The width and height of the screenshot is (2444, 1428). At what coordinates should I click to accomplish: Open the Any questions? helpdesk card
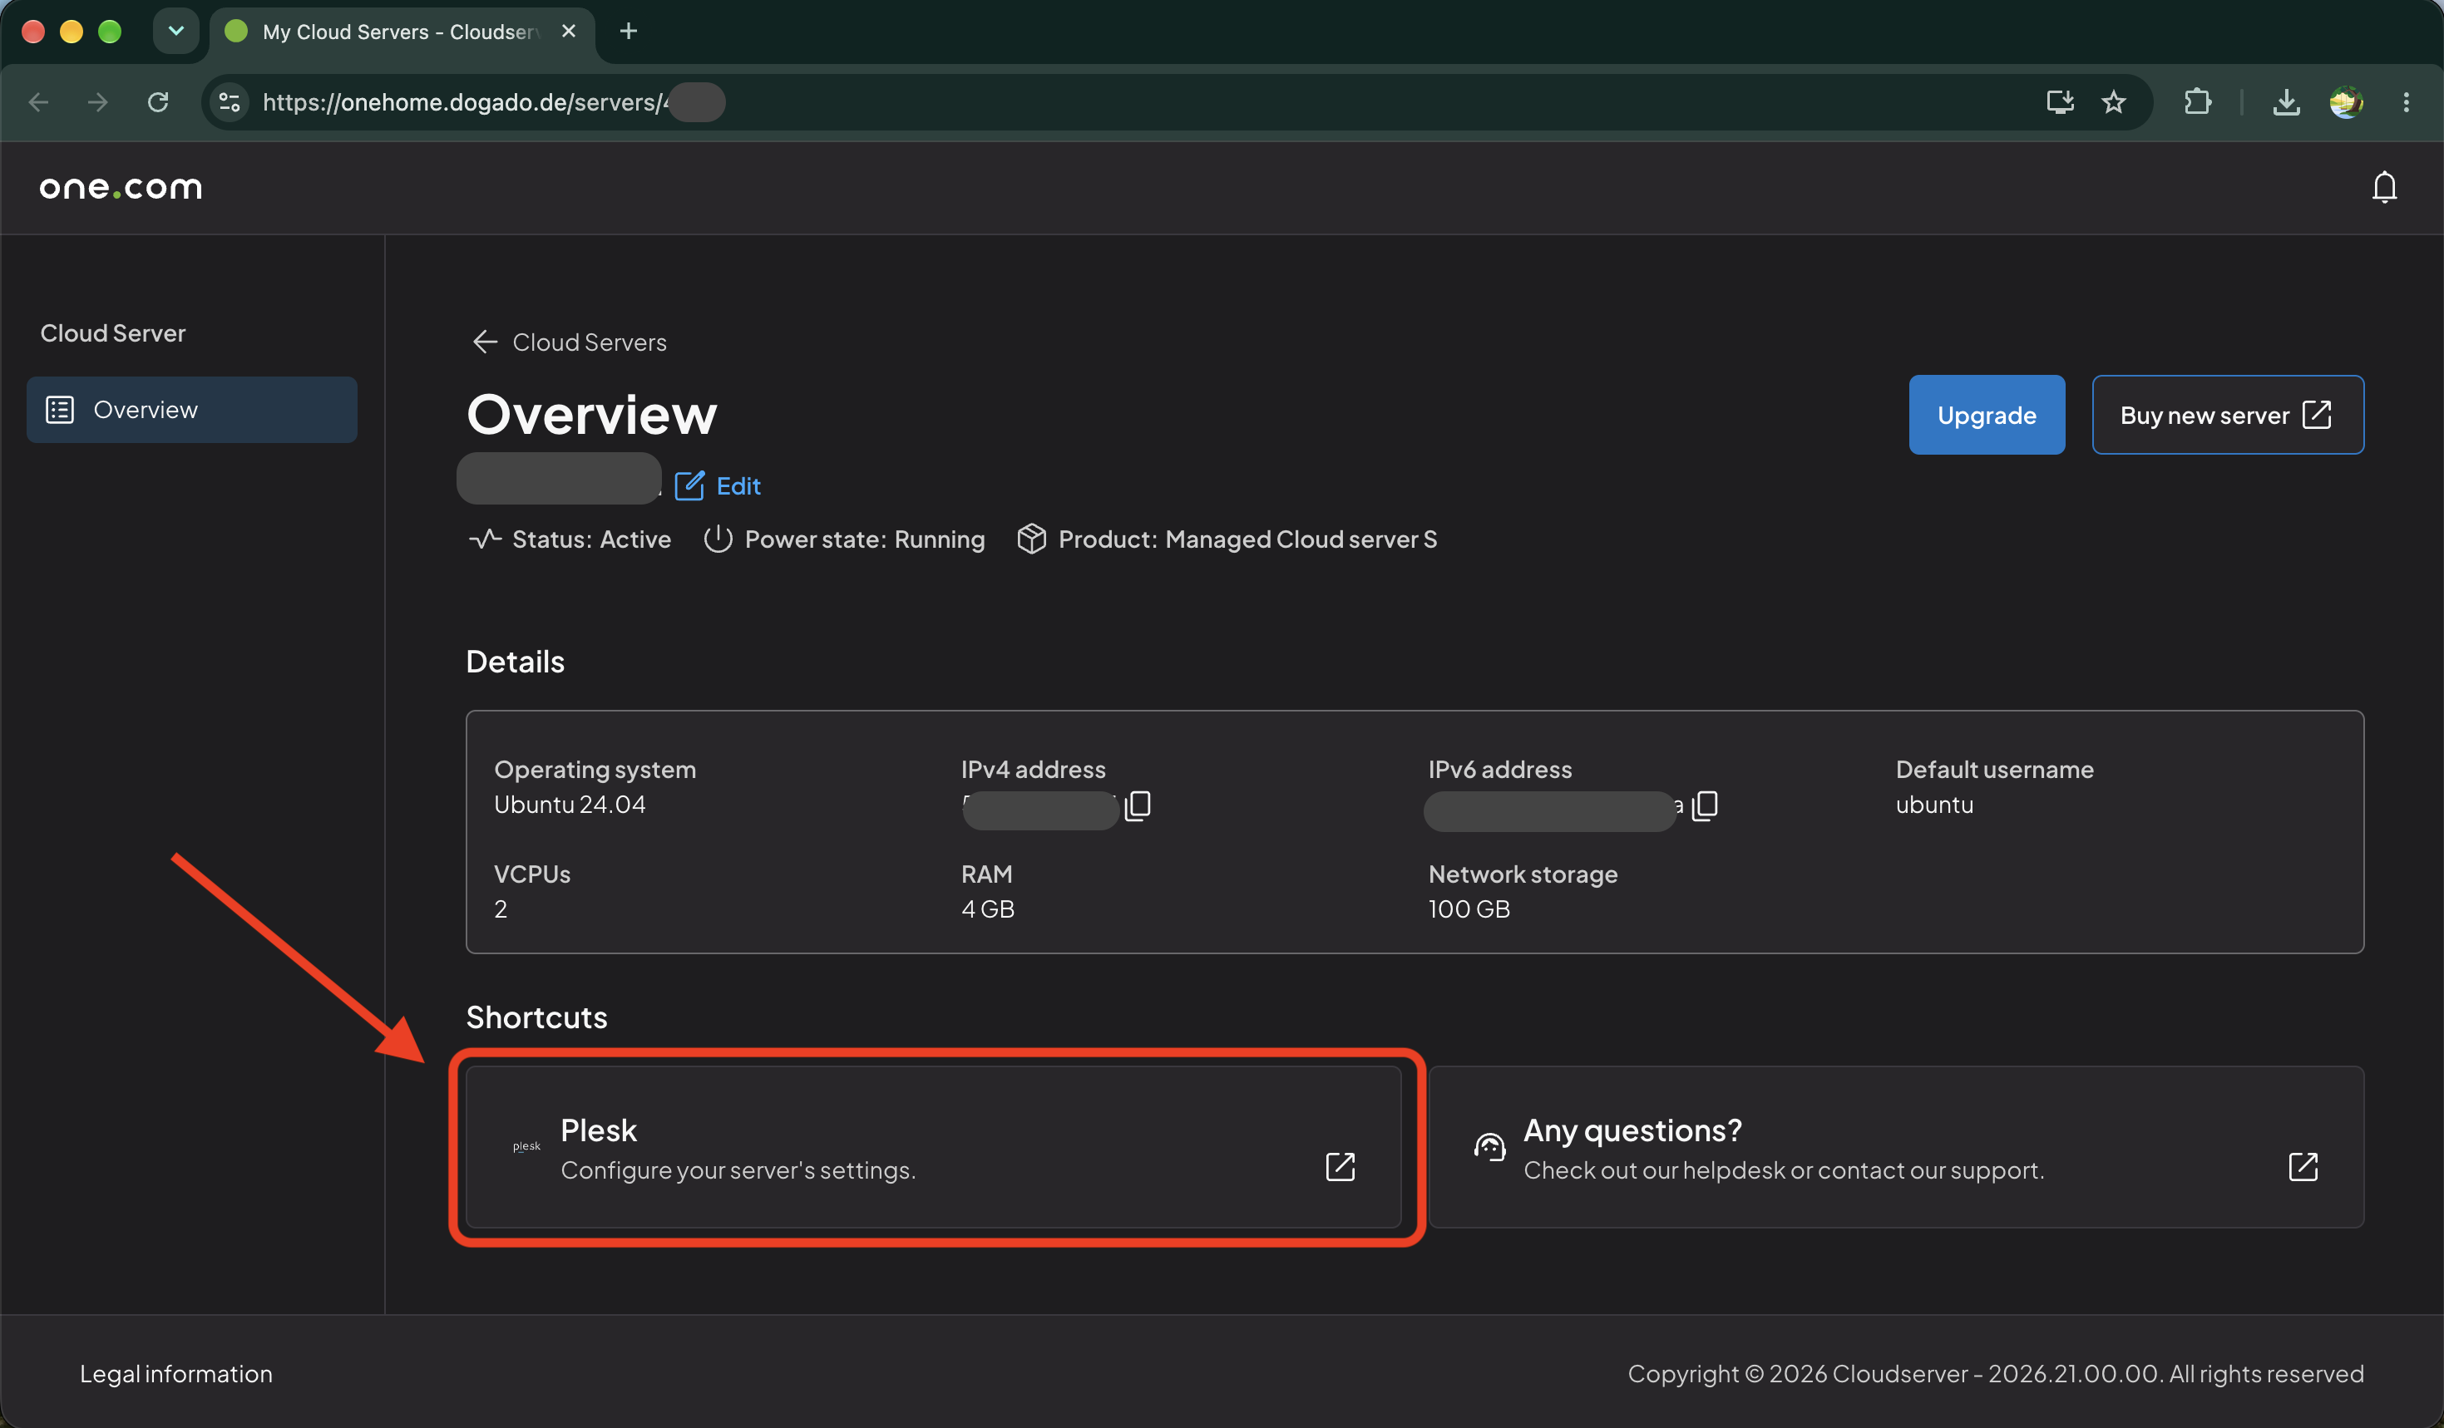pyautogui.click(x=1896, y=1147)
